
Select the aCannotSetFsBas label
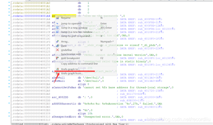[64, 88]
